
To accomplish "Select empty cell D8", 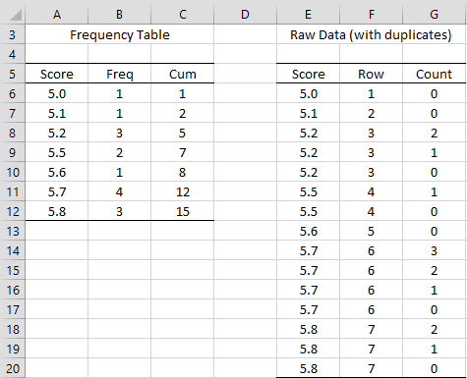I will pos(245,133).
